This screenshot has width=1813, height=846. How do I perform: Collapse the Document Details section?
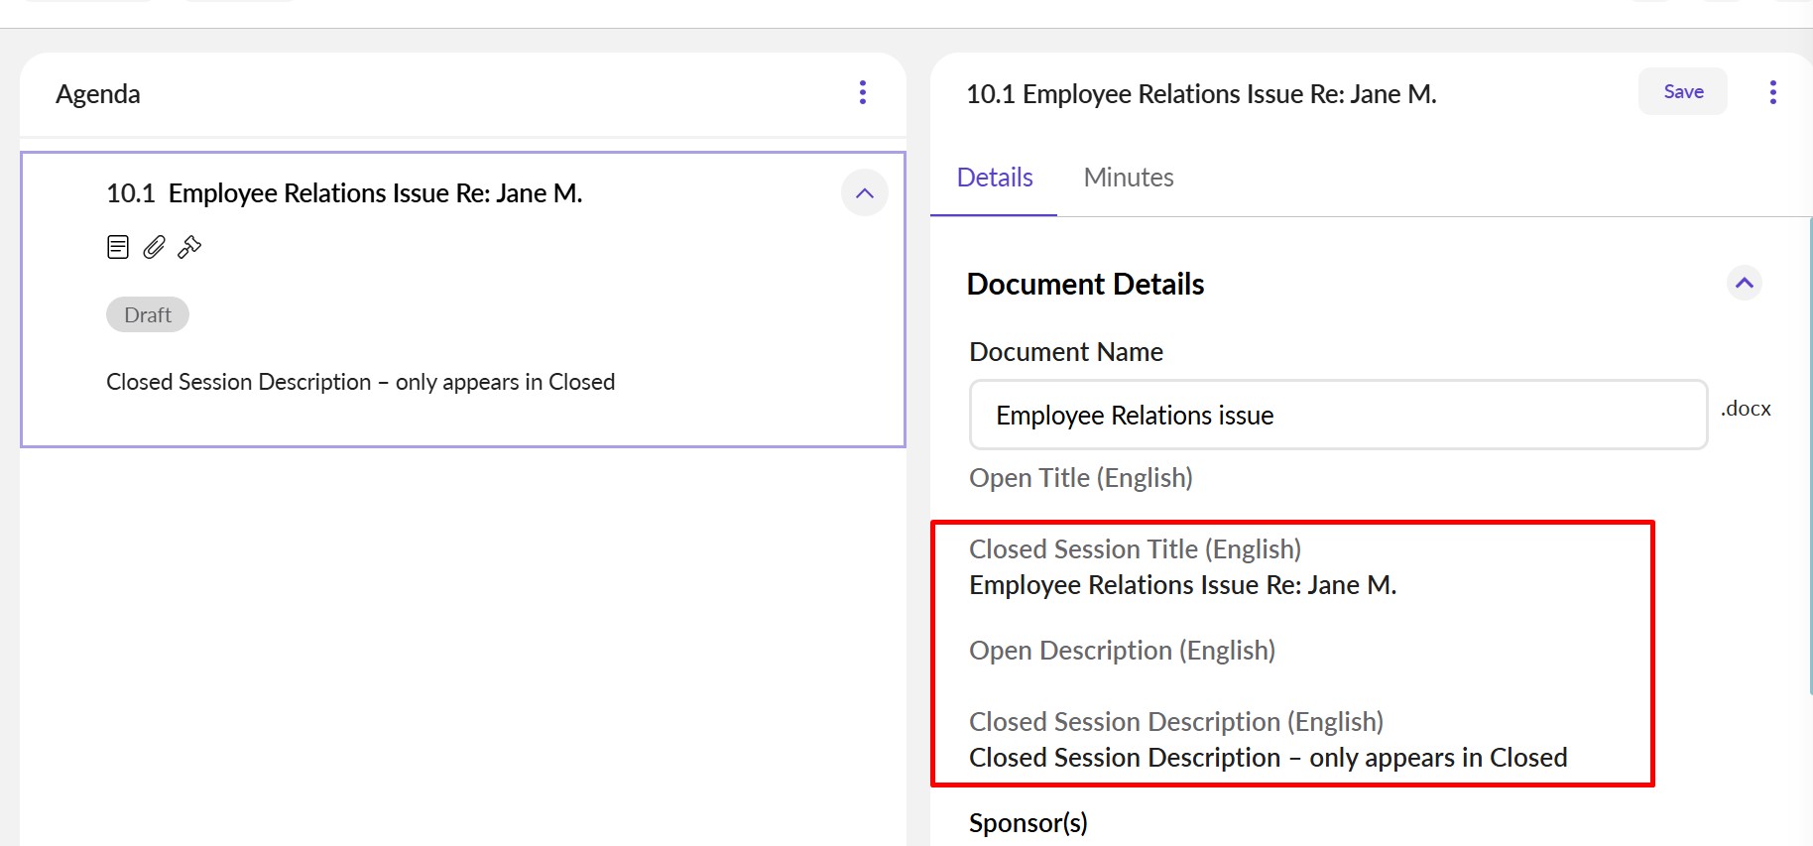(1744, 284)
